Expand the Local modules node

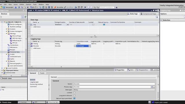click(4, 68)
